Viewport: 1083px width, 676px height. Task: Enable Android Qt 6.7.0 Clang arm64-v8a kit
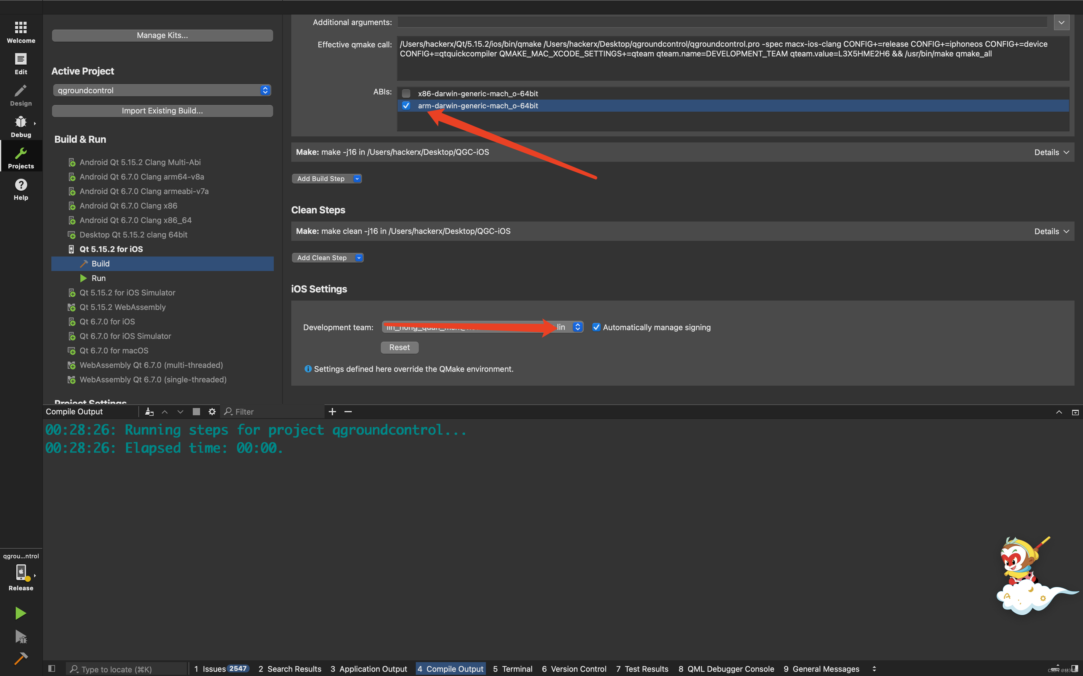(x=142, y=177)
